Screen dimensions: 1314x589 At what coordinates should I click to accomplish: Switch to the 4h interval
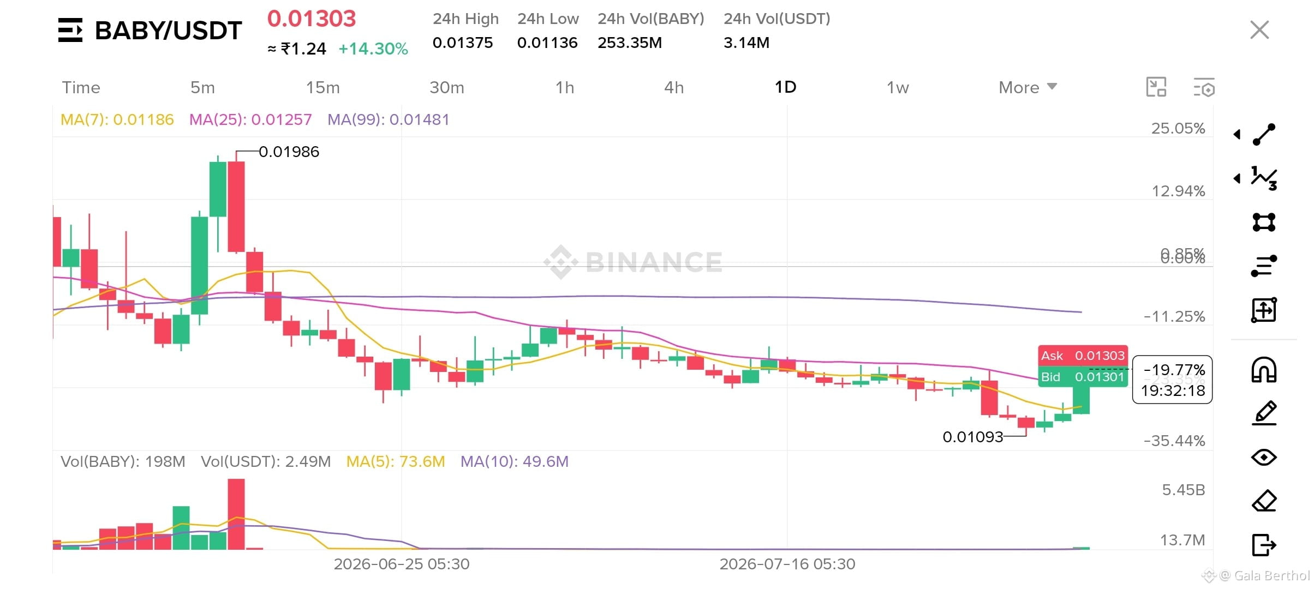[674, 87]
